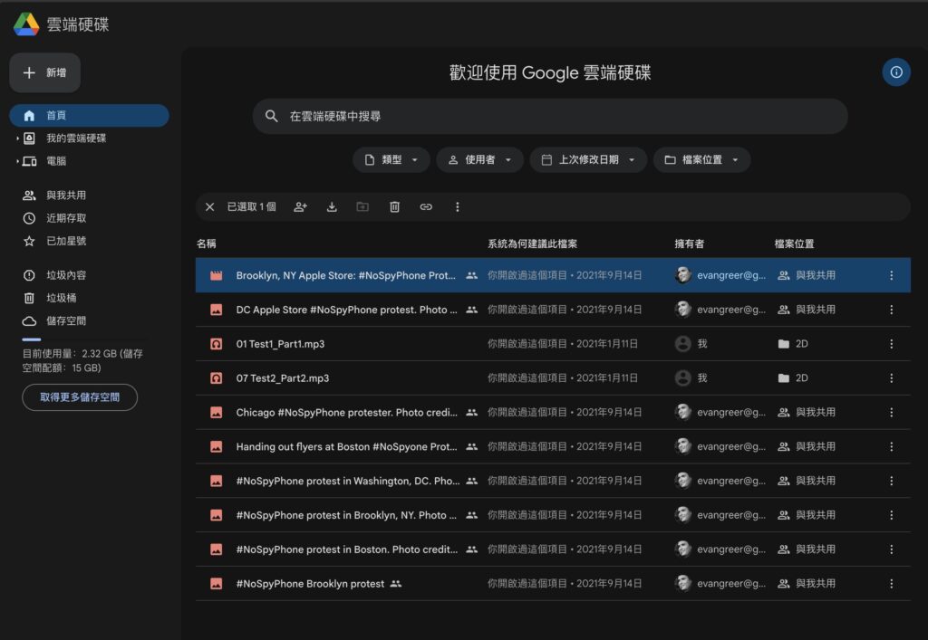The height and width of the screenshot is (640, 928).
Task: Click the search magnifier icon
Action: 272,116
